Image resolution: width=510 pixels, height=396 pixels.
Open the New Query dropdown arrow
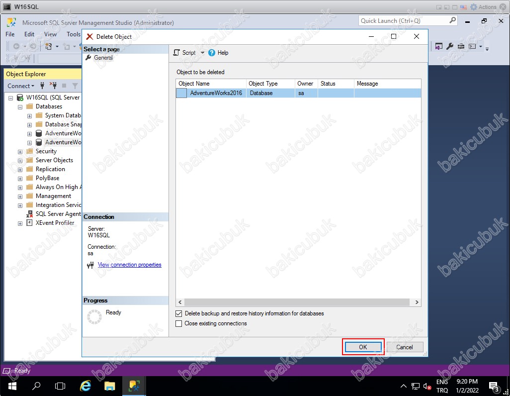pos(57,47)
